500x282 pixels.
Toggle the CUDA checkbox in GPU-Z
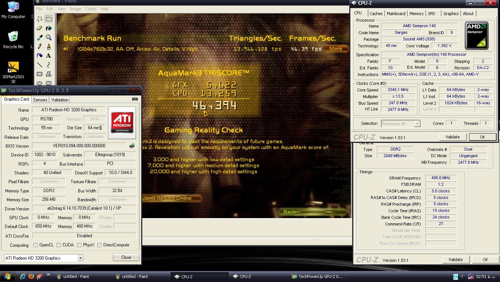point(58,245)
